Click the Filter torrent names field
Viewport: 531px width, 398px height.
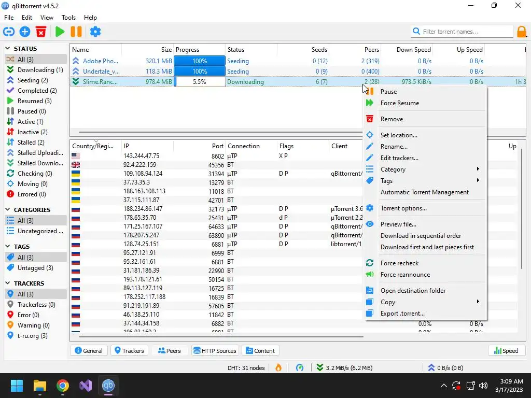[x=462, y=32]
